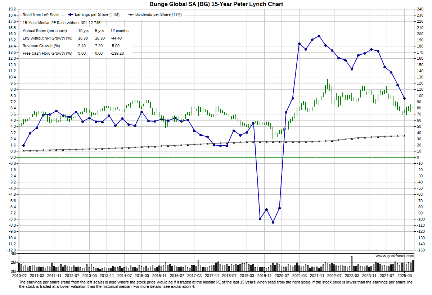Click the -150 label on right scale
The width and height of the screenshot is (432, 295).
tap(420, 250)
